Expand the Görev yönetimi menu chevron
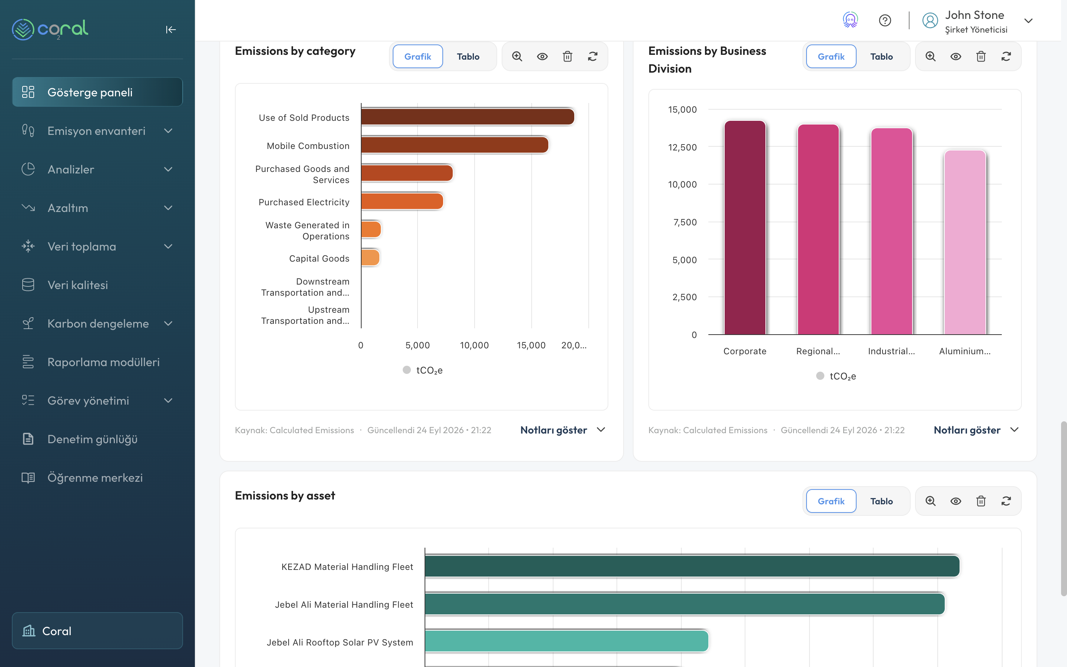This screenshot has width=1067, height=667. (168, 400)
